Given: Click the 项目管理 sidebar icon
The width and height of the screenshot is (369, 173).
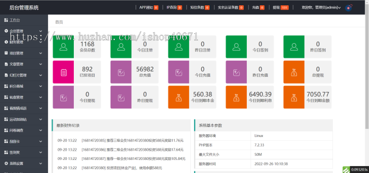Looking at the screenshot, I should click(6, 53).
